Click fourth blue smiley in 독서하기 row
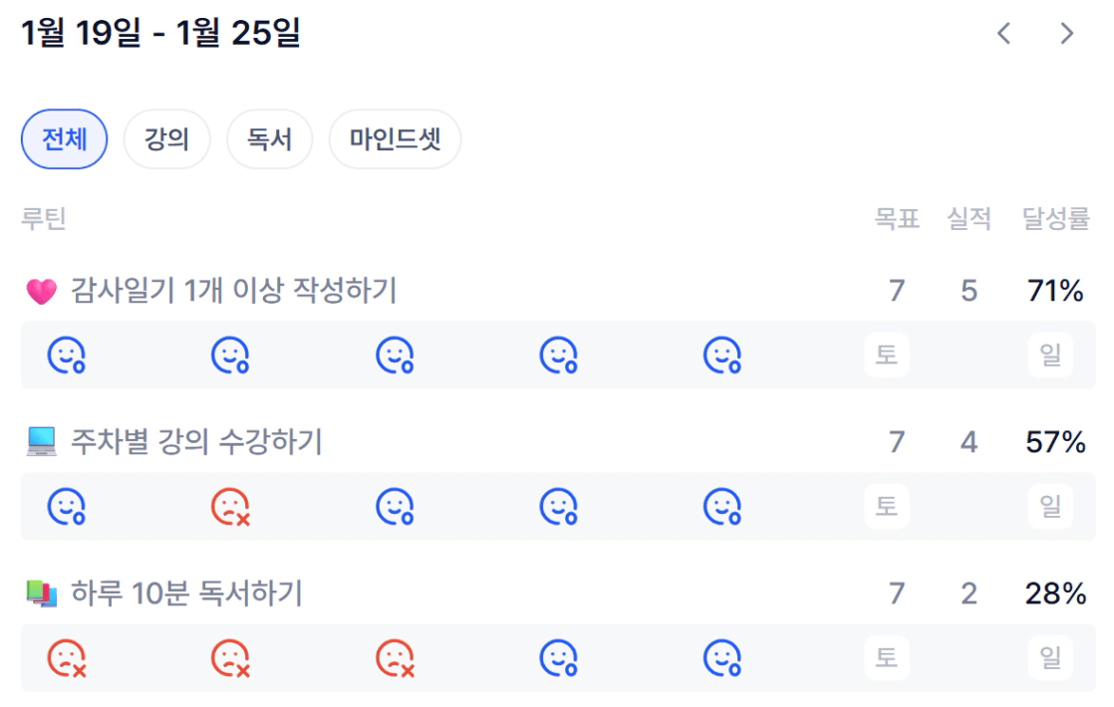Viewport: 1114px width, 707px height. pos(559,658)
